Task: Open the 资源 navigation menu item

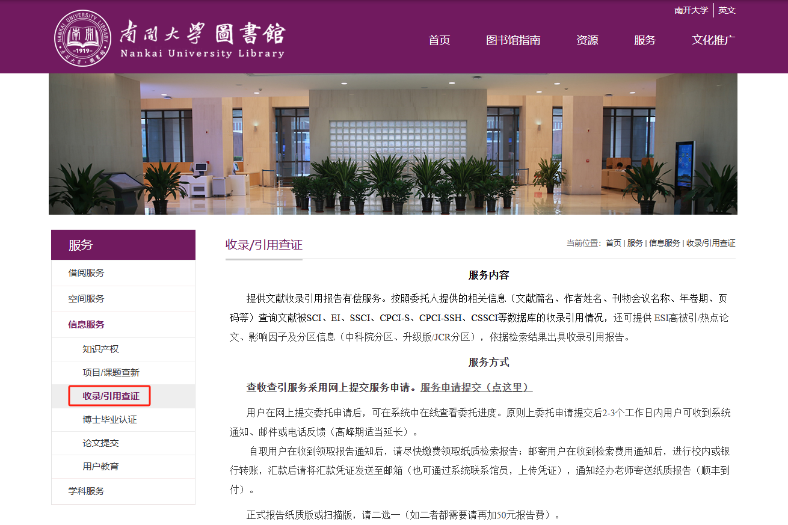Action: (586, 40)
